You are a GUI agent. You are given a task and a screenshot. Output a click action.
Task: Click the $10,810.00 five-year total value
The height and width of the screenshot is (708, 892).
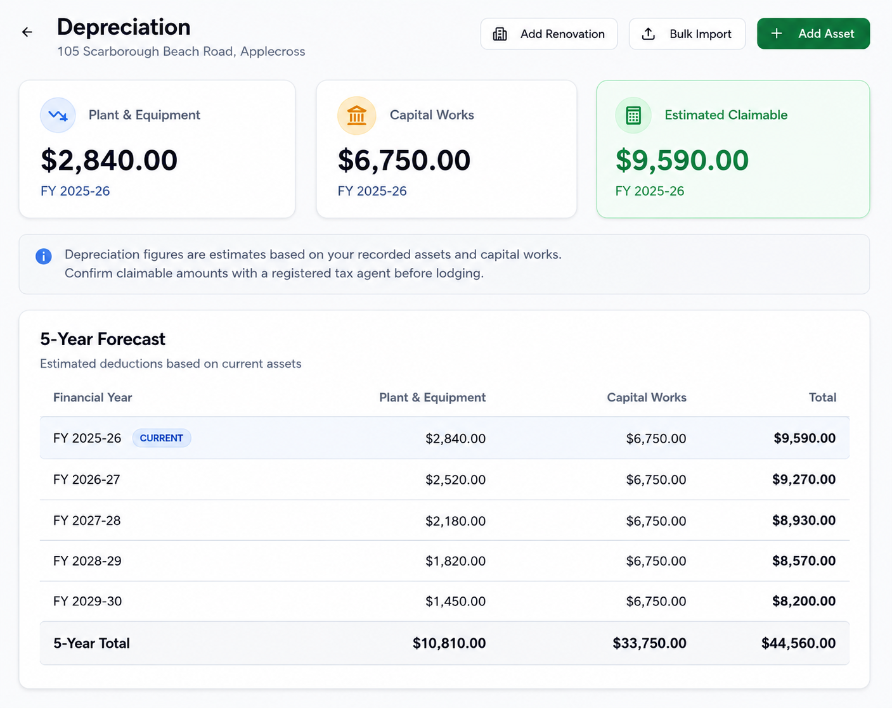pos(449,643)
